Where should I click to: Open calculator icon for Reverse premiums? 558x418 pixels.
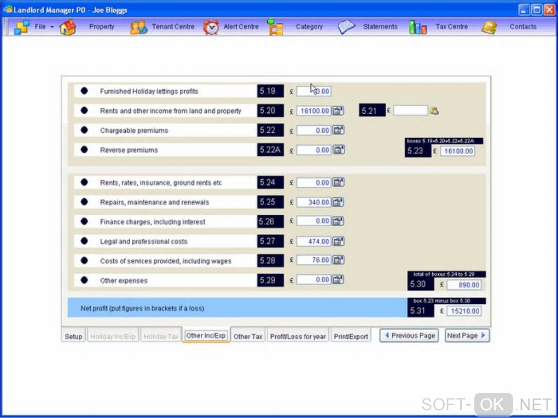338,150
